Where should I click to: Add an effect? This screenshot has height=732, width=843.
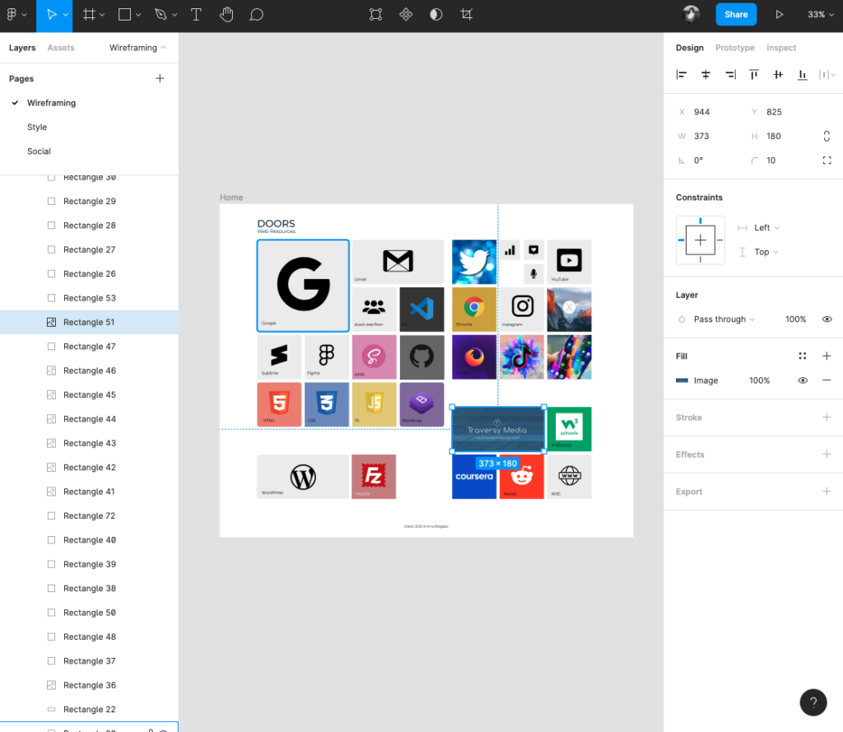coord(827,455)
